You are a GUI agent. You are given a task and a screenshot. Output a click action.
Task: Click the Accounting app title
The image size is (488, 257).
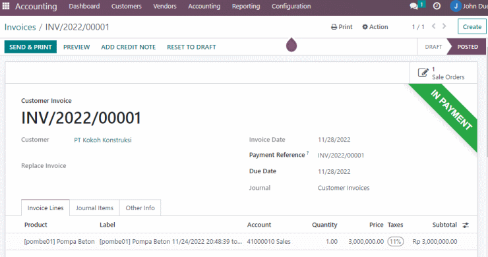[x=36, y=6]
